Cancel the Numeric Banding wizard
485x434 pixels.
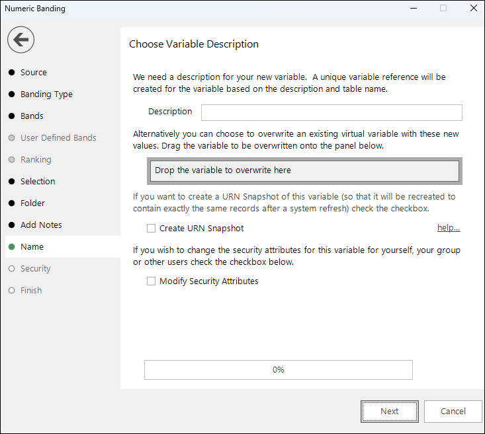click(453, 411)
